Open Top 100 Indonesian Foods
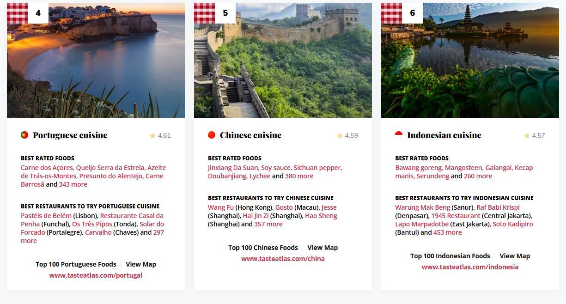Screen dimensions: 566x304 pos(450,256)
